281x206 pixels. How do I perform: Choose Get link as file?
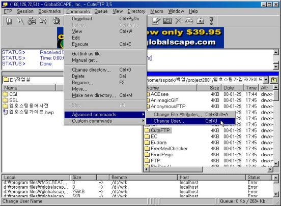click(105, 54)
